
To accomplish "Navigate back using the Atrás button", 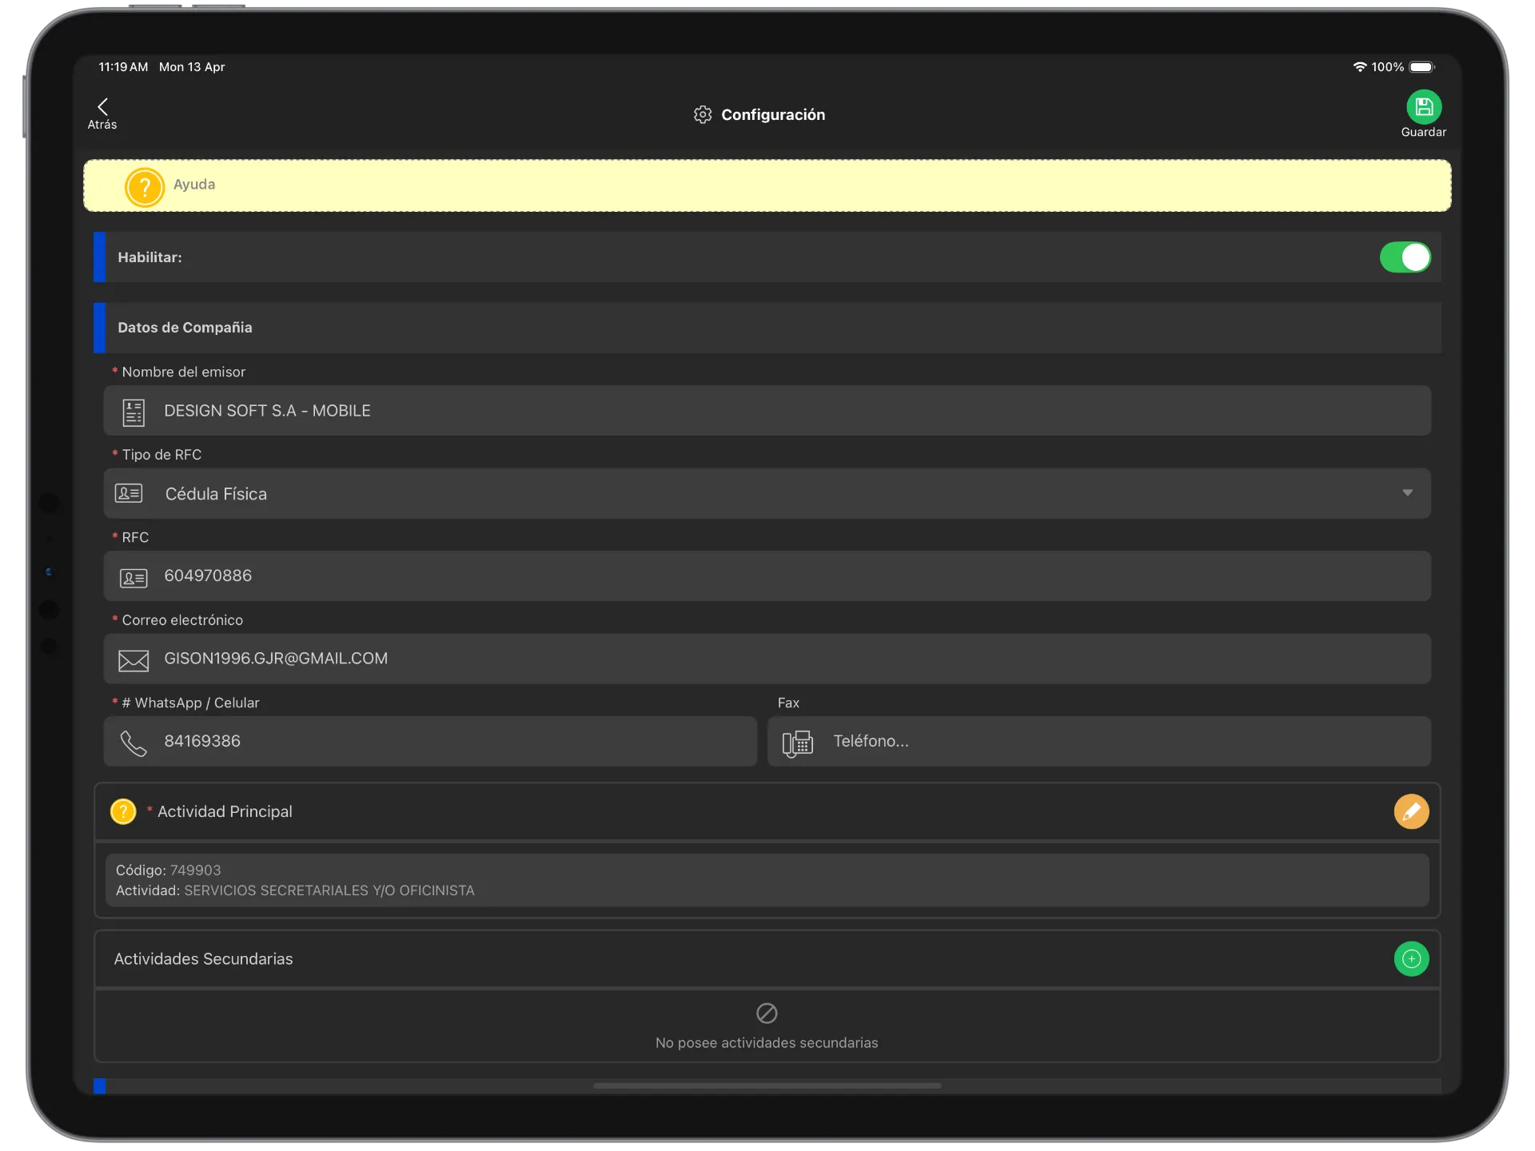I will coord(102,113).
